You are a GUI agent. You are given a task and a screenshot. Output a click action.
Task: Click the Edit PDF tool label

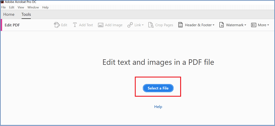[x=12, y=25]
